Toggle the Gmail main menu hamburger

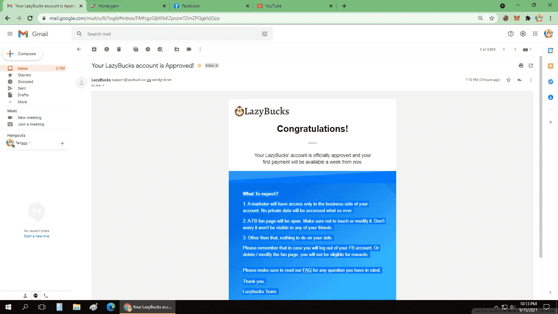(10, 34)
